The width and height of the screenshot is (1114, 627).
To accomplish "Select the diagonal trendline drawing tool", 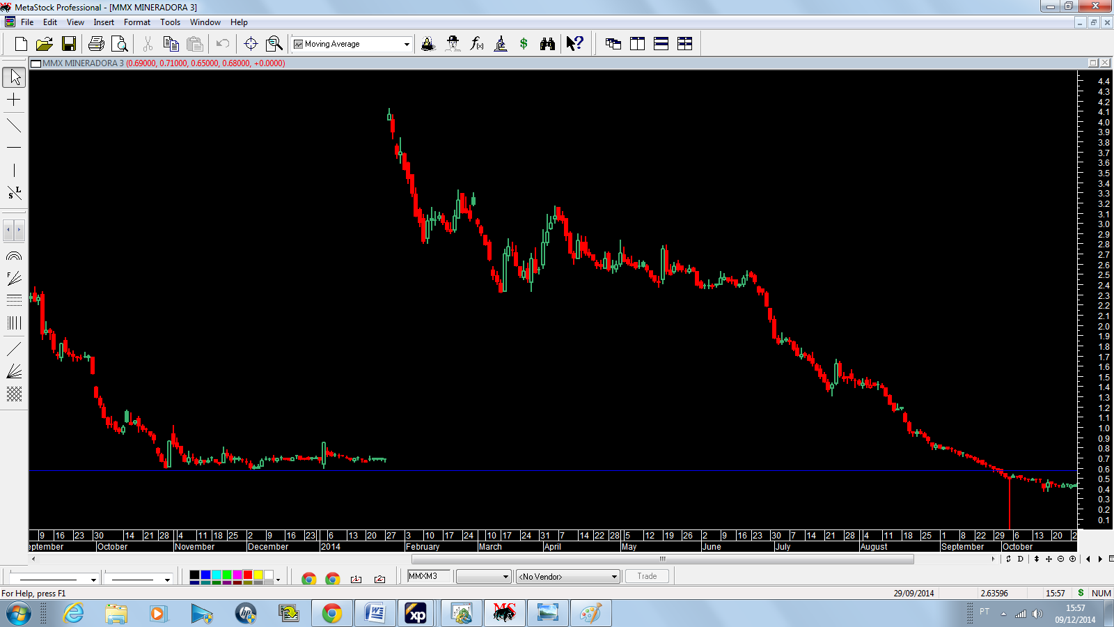I will pos(14,126).
